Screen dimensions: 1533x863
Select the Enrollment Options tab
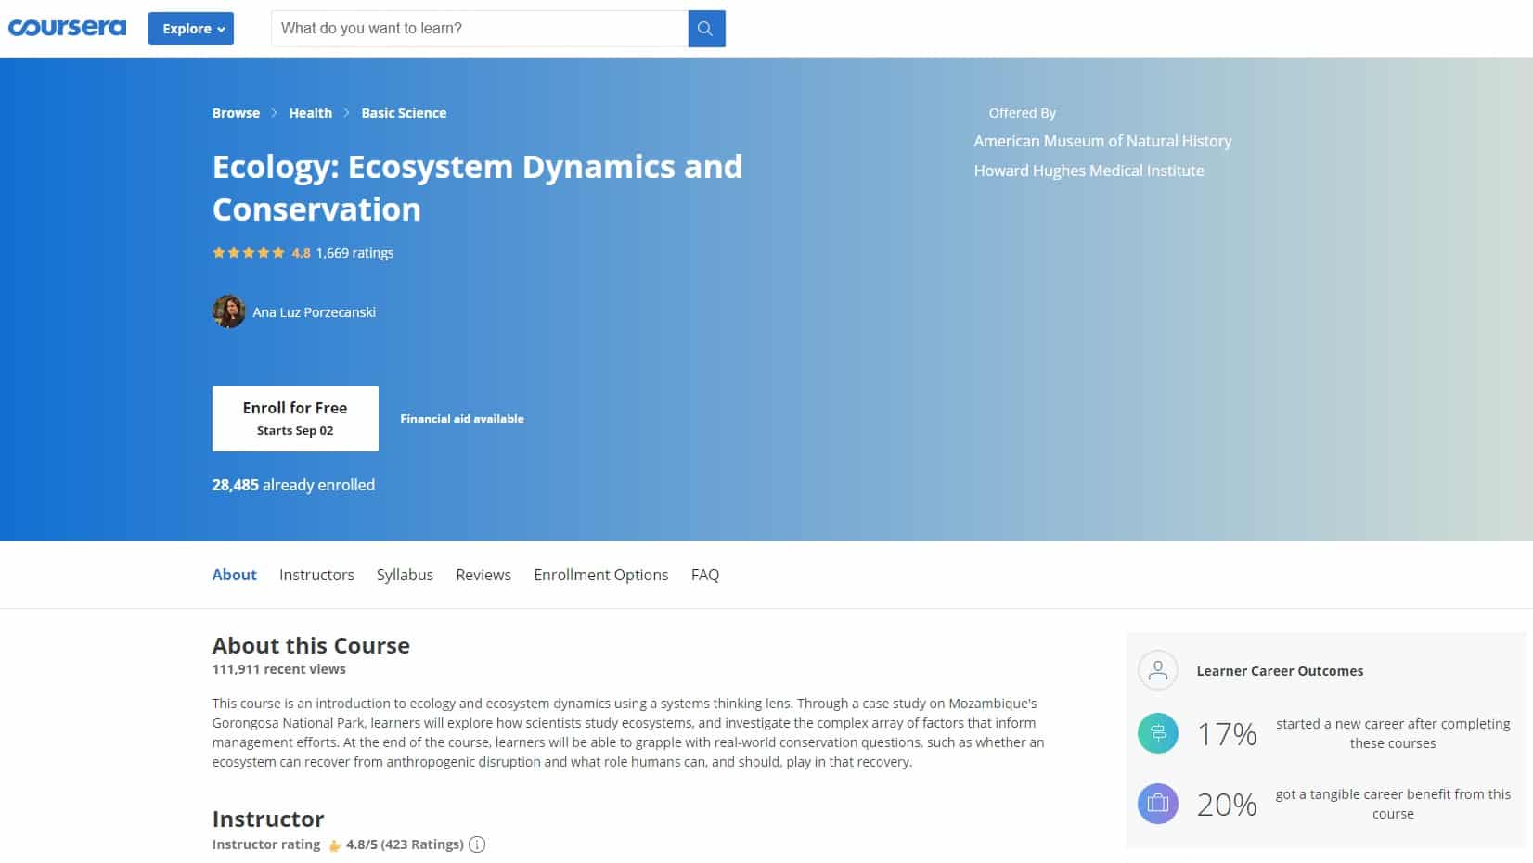pos(600,575)
